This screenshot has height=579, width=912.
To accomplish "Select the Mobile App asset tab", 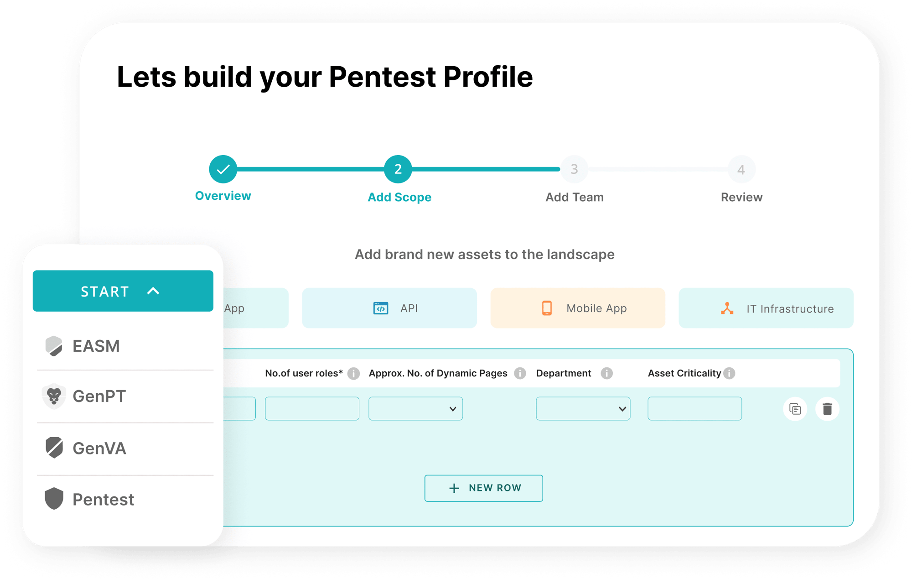I will [578, 308].
